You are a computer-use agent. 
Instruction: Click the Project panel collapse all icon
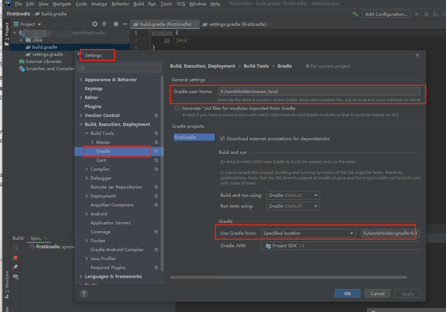tap(104, 24)
